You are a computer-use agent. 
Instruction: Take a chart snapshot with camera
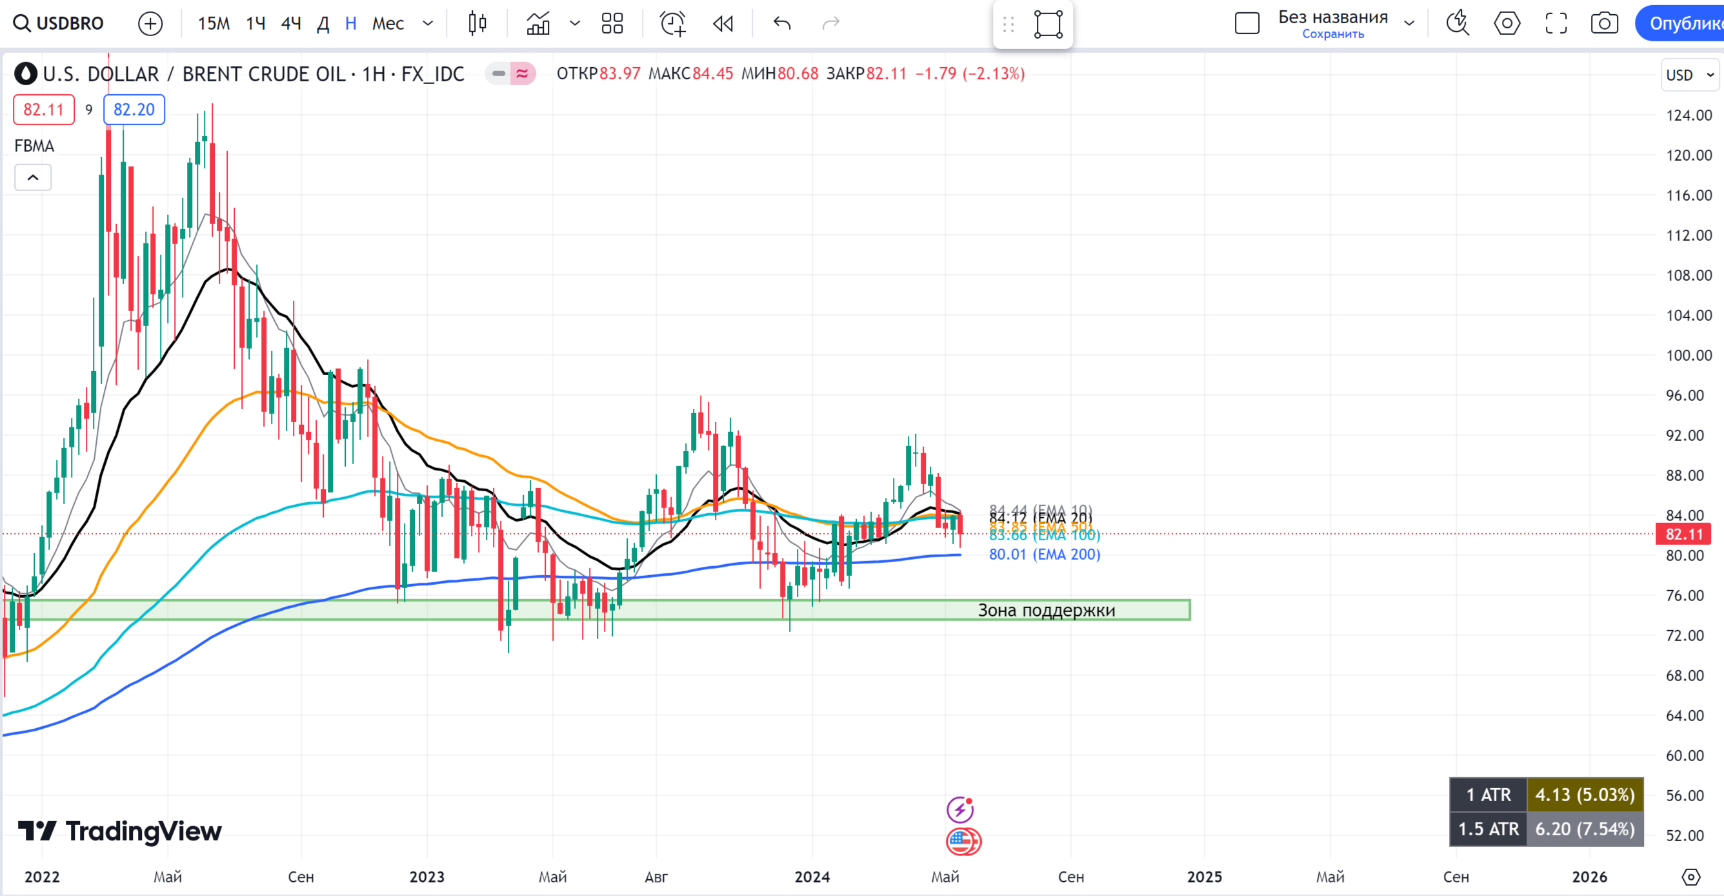[1604, 23]
